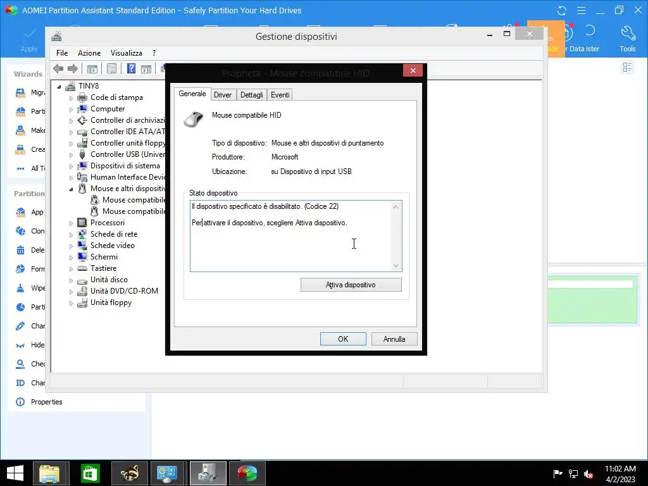Viewport: 648px width, 486px height.
Task: Open the Windows Start button
Action: point(15,473)
